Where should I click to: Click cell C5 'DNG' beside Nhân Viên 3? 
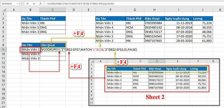click(x=53, y=32)
